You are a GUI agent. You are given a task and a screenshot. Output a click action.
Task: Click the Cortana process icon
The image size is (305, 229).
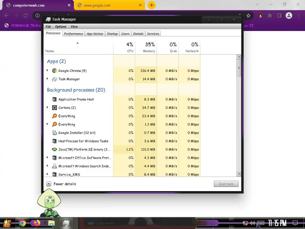click(x=55, y=108)
